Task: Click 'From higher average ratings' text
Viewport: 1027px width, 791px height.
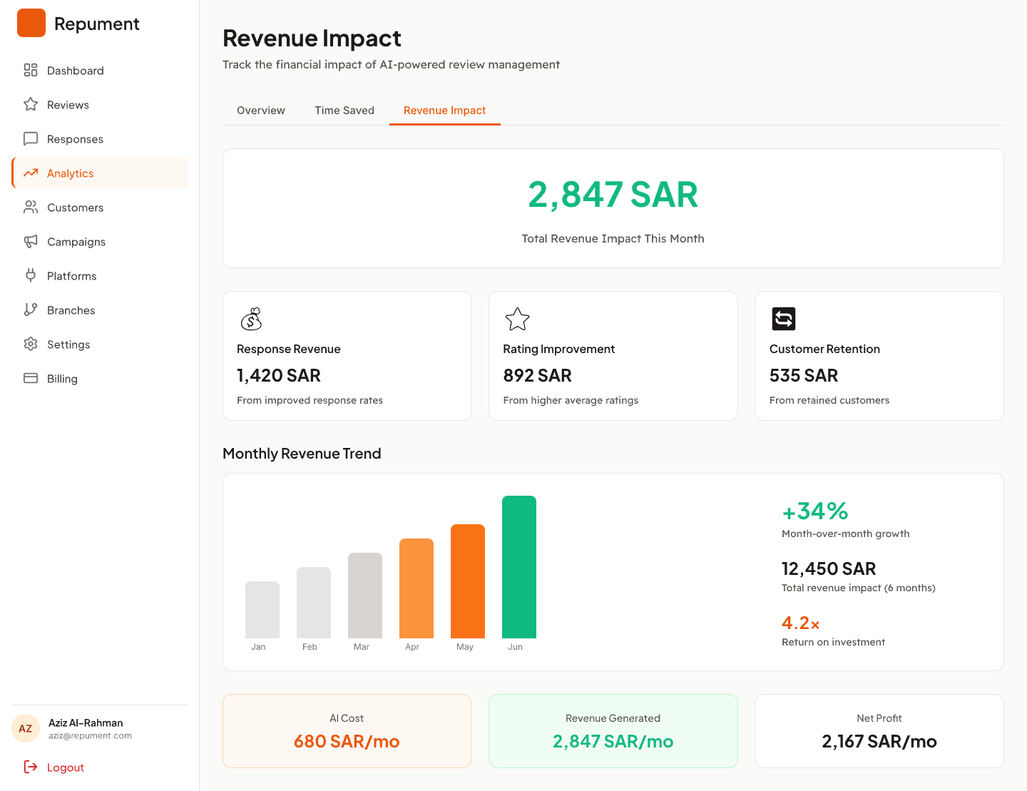Action: 571,400
